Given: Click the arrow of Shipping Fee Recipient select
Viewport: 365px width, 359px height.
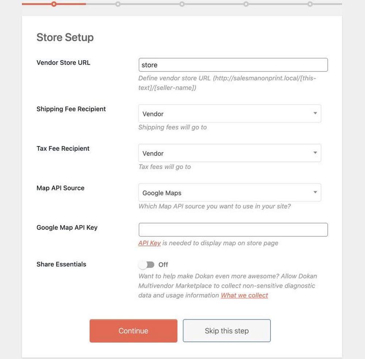Looking at the screenshot, I should pyautogui.click(x=315, y=113).
